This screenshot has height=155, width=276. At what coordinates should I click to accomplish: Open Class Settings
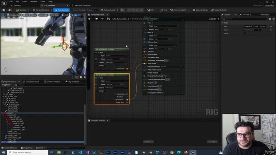(200, 10)
